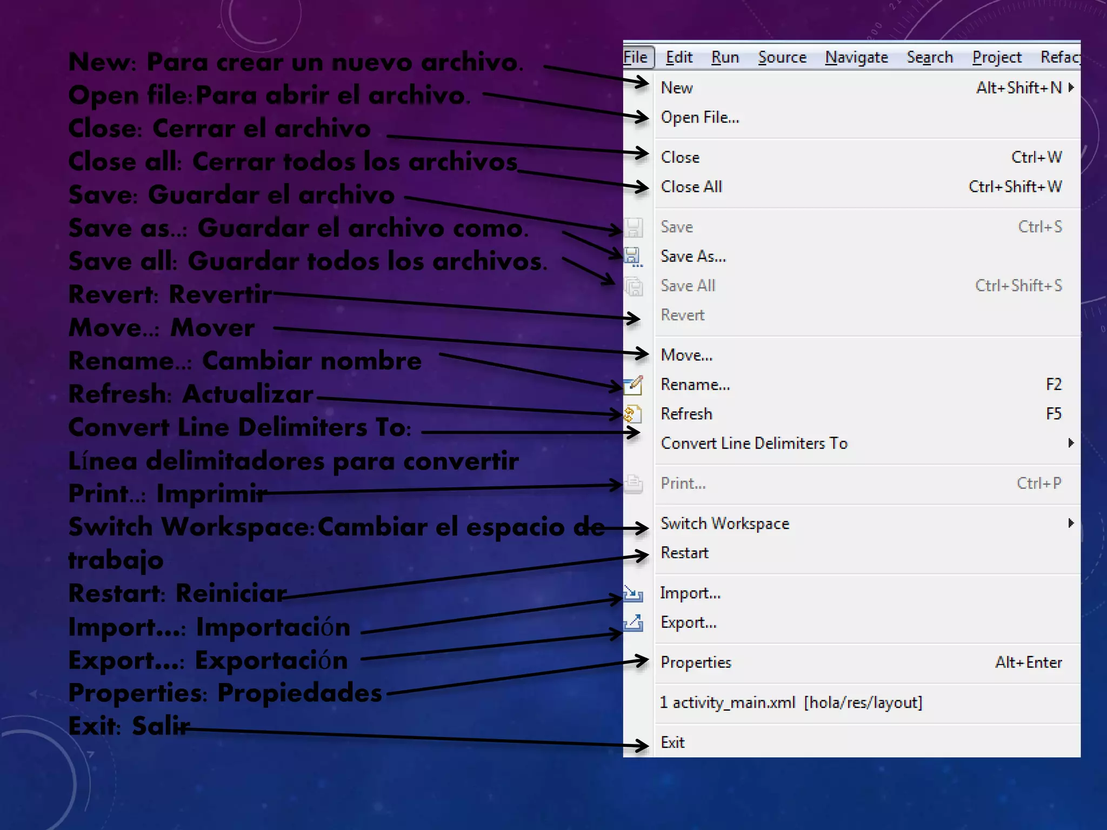Viewport: 1107px width, 830px height.
Task: Open the Refactor menu
Action: click(1061, 57)
